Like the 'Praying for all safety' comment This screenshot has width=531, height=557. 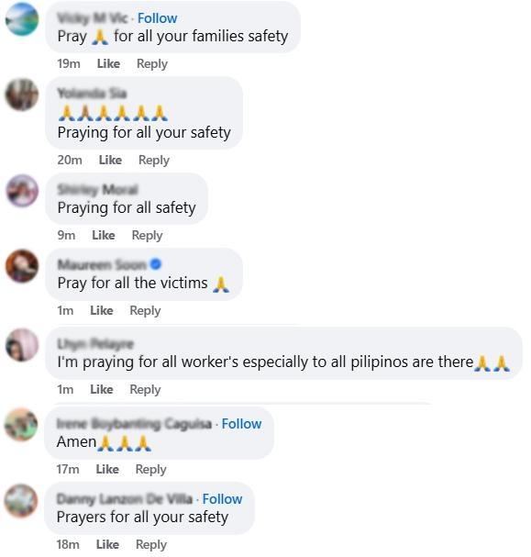pos(104,235)
